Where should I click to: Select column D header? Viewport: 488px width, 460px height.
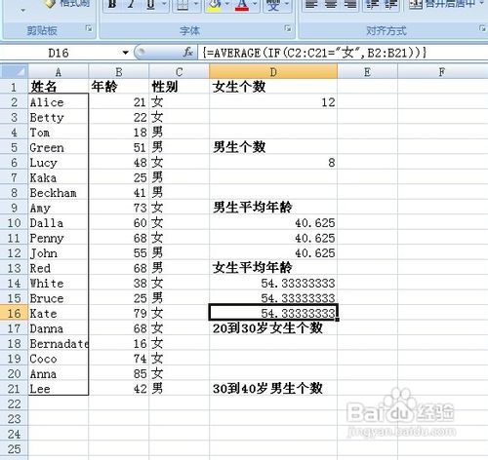[273, 72]
